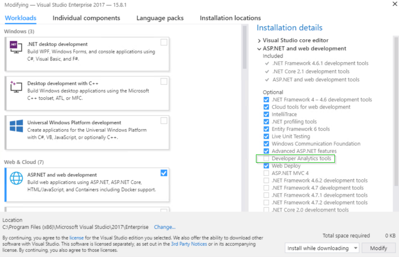Click the ASP.NET web development globe icon
This screenshot has height=257, width=399.
16,178
